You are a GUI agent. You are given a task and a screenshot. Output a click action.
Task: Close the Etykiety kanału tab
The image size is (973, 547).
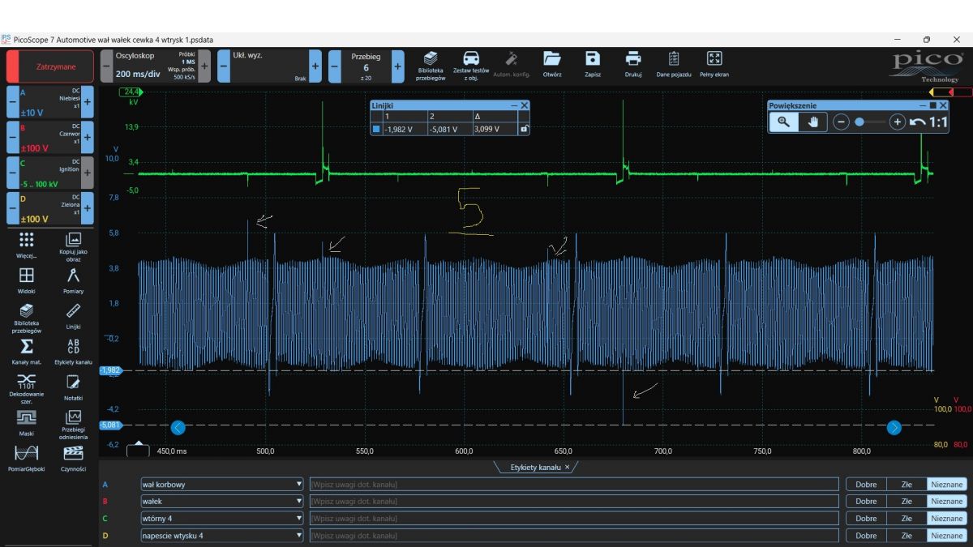coord(567,468)
